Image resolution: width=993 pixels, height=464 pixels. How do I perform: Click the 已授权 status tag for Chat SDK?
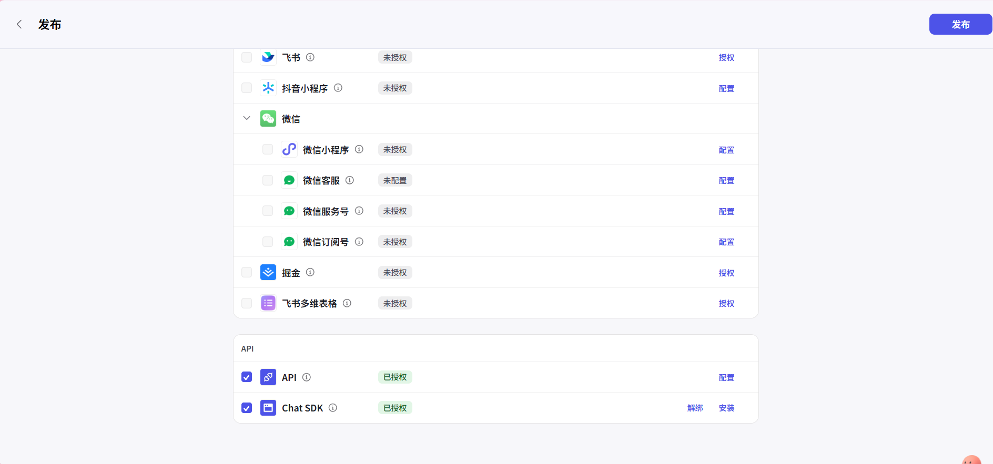point(395,408)
